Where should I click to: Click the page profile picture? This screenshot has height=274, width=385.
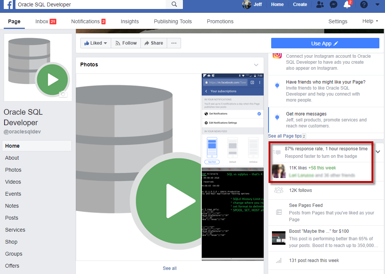(38, 67)
